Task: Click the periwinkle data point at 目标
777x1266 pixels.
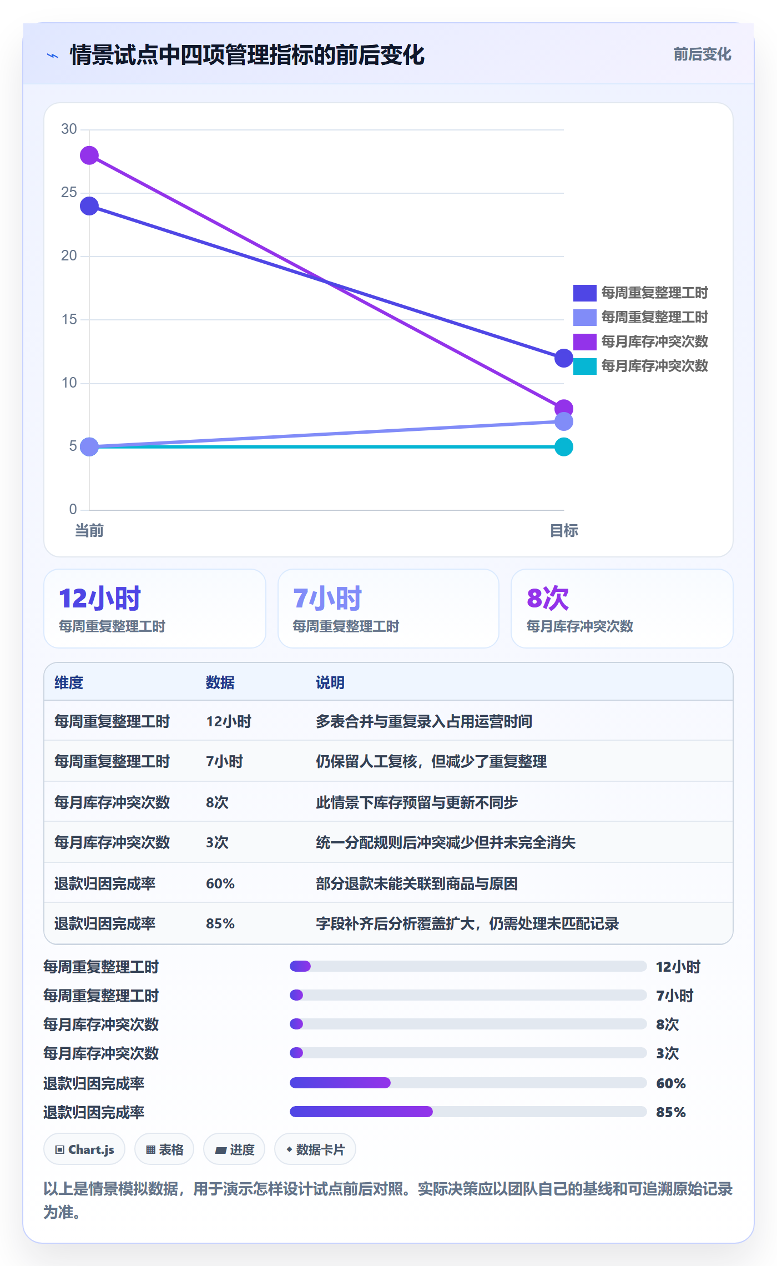Action: [x=563, y=422]
